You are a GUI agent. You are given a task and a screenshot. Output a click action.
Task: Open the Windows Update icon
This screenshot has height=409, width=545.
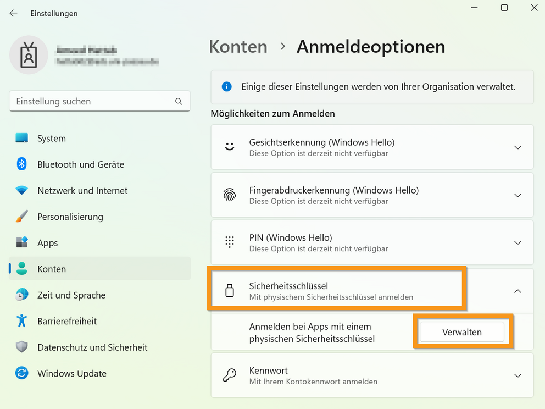22,373
